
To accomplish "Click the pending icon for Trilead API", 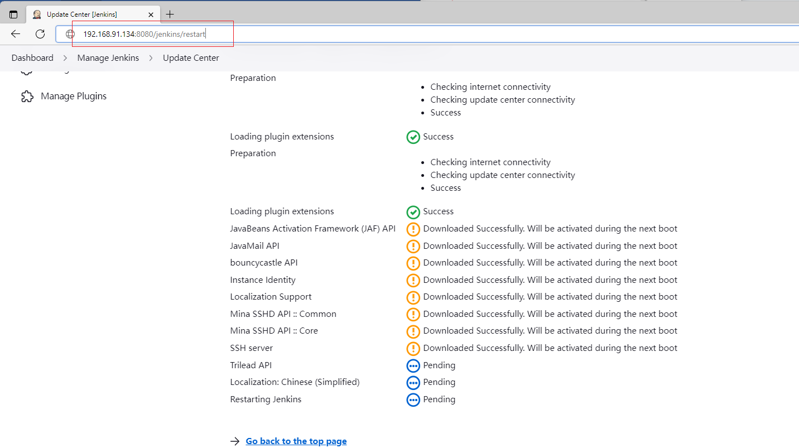I will pyautogui.click(x=413, y=365).
